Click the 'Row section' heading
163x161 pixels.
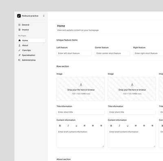click(63, 66)
